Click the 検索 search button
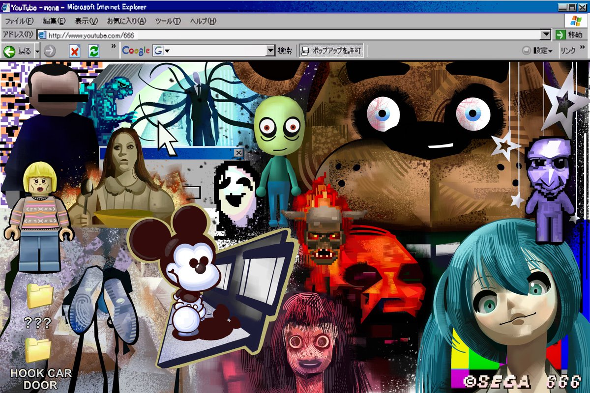 coord(285,51)
